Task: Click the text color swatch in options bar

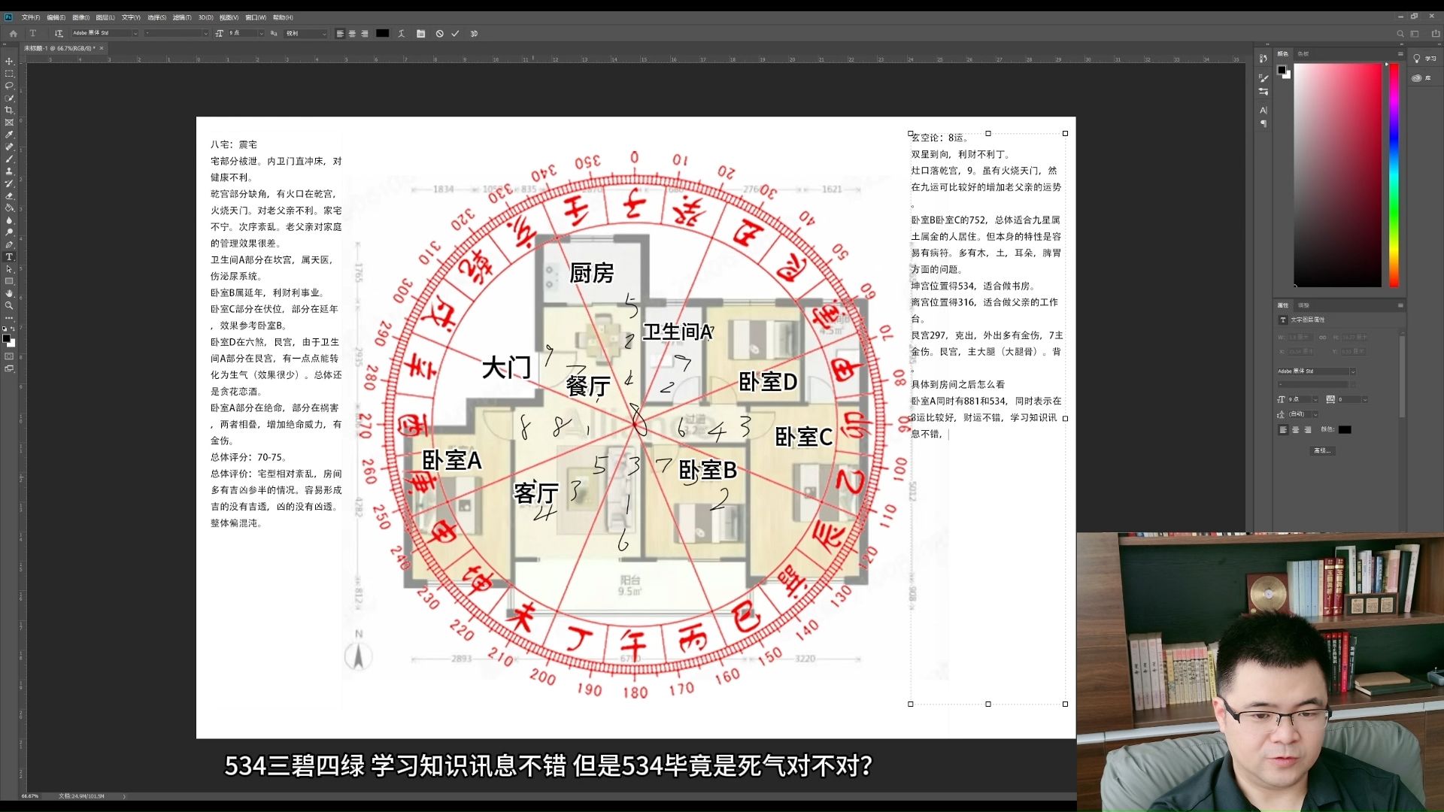Action: coord(383,34)
